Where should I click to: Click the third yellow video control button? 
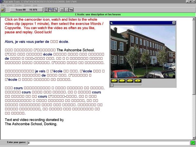point(130,80)
